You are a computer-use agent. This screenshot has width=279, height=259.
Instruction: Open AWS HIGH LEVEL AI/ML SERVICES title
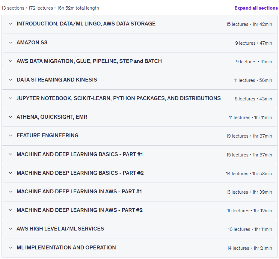tap(60, 229)
